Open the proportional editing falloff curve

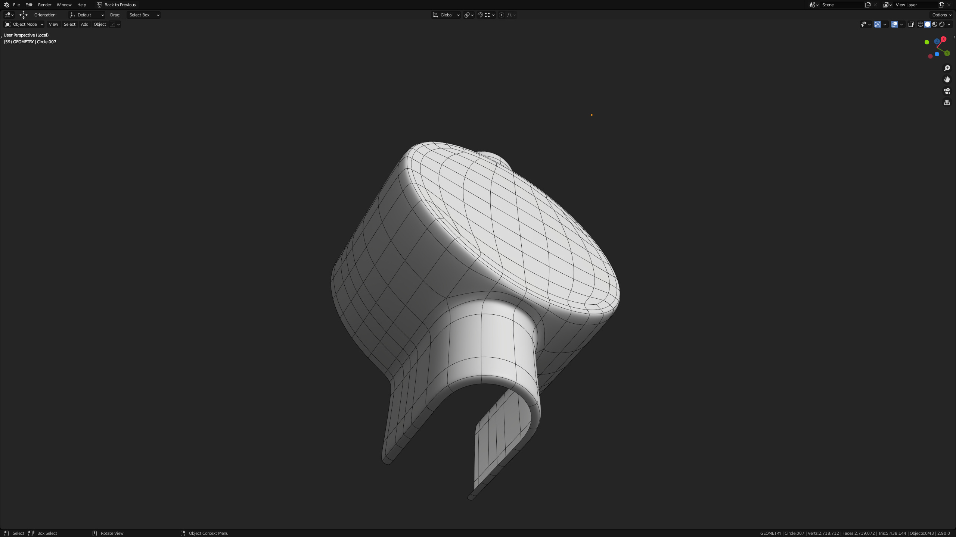click(511, 15)
